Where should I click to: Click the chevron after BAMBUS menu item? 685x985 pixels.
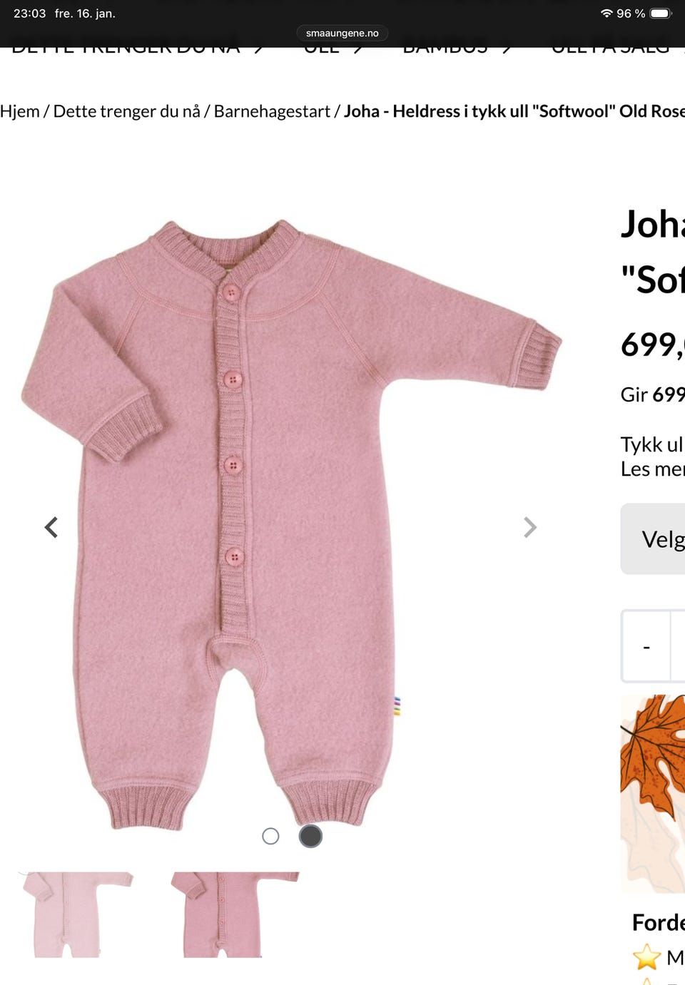507,49
